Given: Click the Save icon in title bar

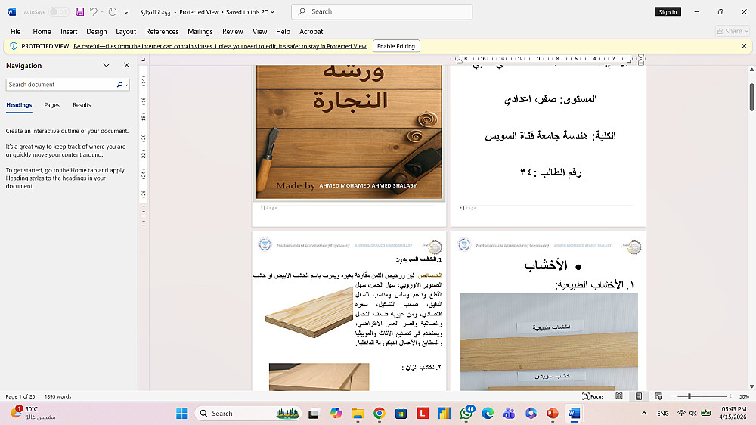Looking at the screenshot, I should 79,12.
